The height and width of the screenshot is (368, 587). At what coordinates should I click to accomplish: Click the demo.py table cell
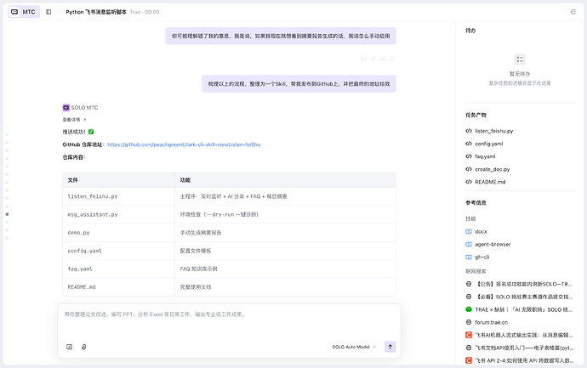coord(118,233)
